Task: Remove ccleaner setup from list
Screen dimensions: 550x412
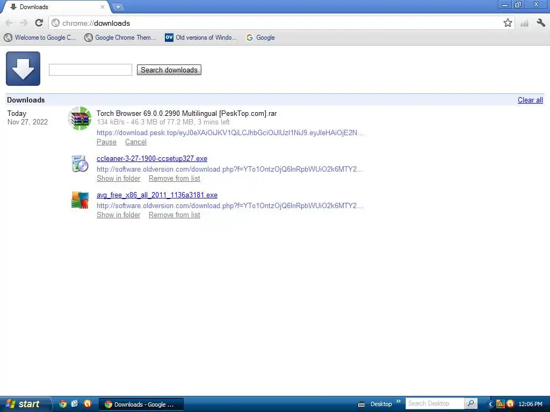Action: pyautogui.click(x=175, y=178)
